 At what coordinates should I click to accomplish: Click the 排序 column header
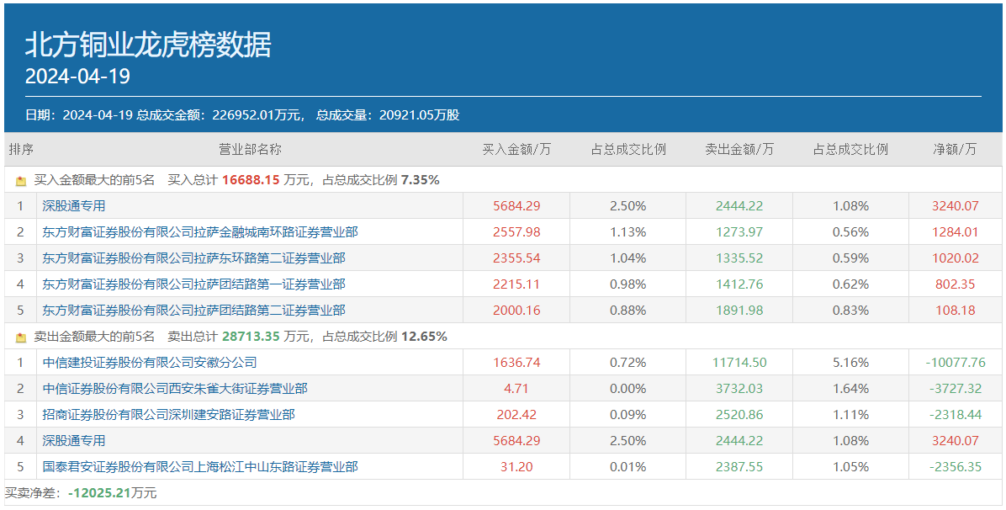pos(21,149)
